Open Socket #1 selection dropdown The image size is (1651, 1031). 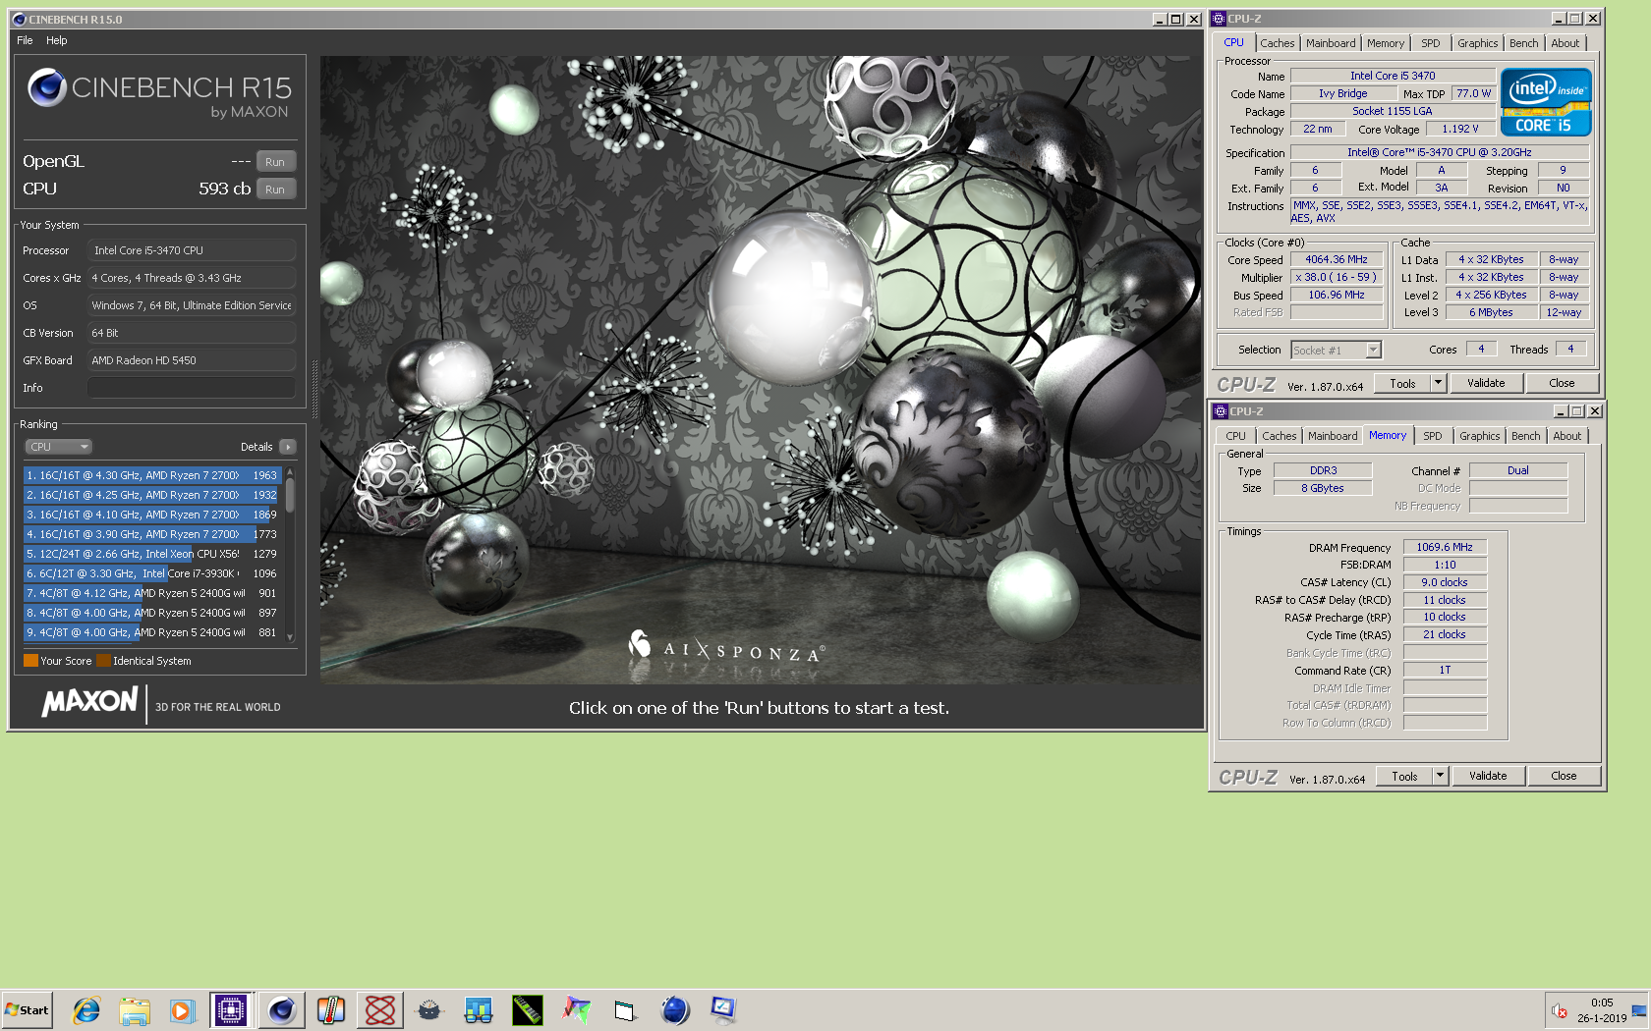tap(1337, 351)
